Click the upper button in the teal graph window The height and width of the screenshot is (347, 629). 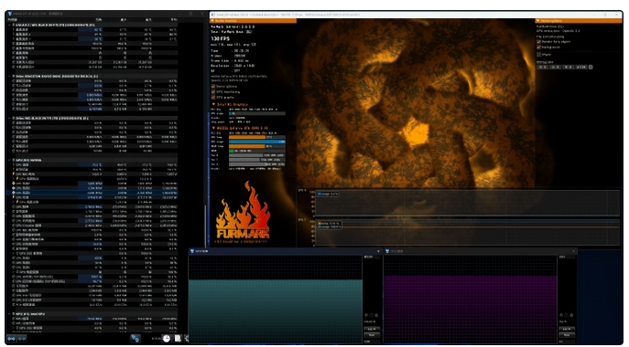coord(372,329)
